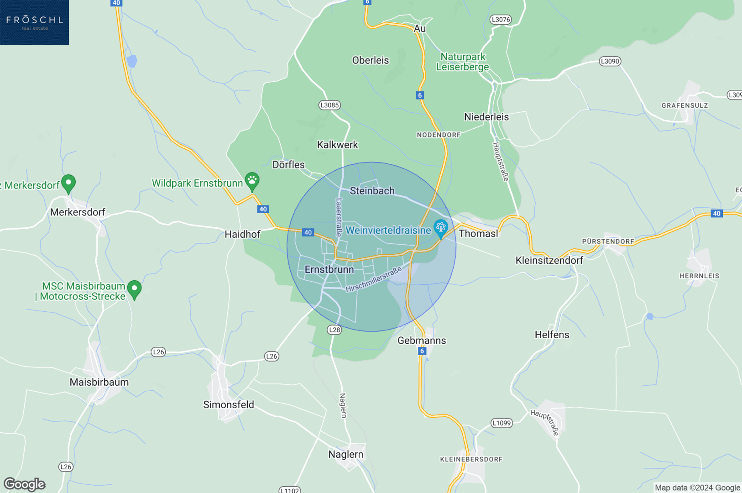This screenshot has width=742, height=493.
Task: Click the Ernstbrunn town label
Action: (x=329, y=269)
